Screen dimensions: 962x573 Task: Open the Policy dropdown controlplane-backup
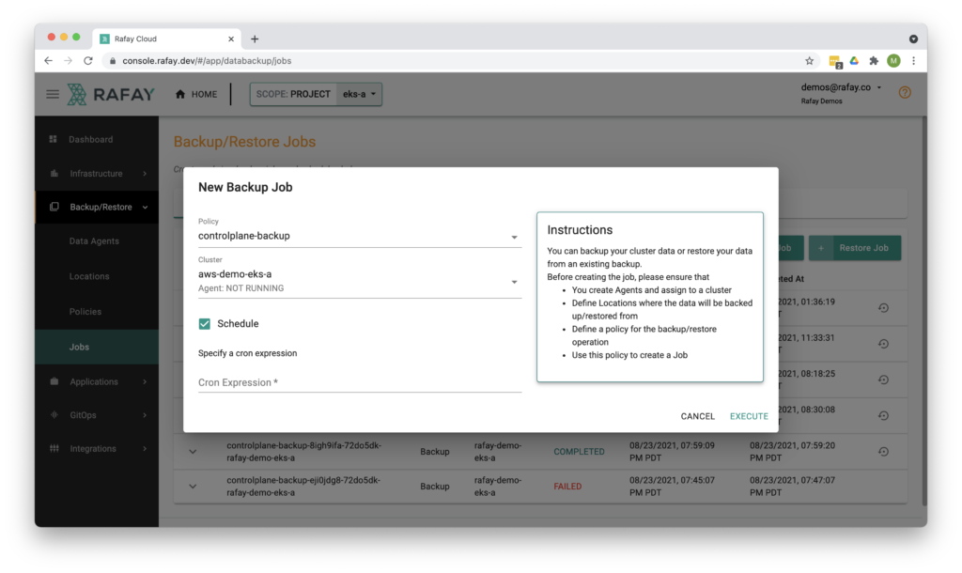360,236
